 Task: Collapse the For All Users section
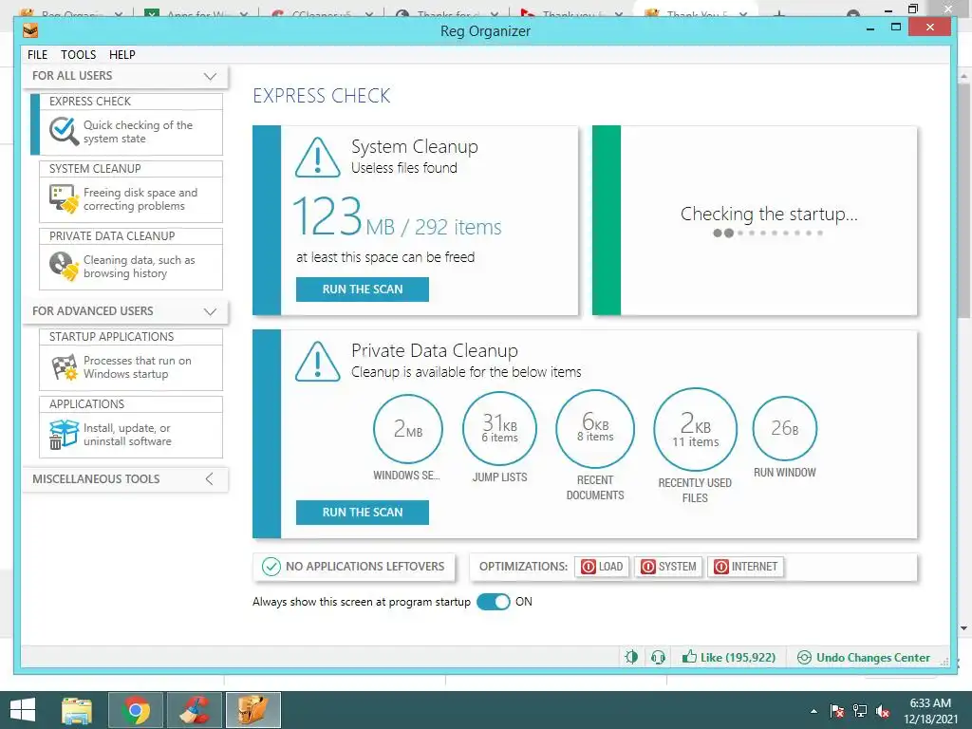tap(210, 76)
